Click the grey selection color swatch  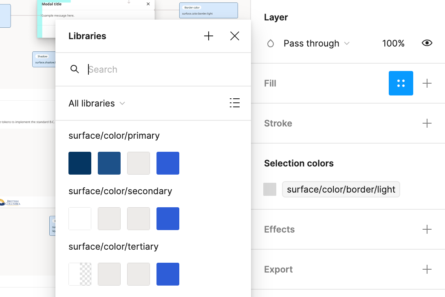pos(270,189)
